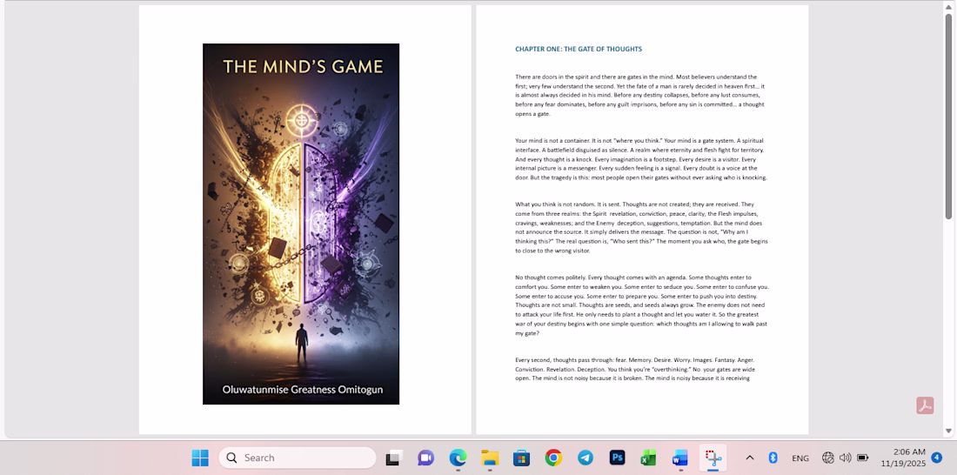Click the speaker volume tray icon
The image size is (957, 475).
(846, 458)
